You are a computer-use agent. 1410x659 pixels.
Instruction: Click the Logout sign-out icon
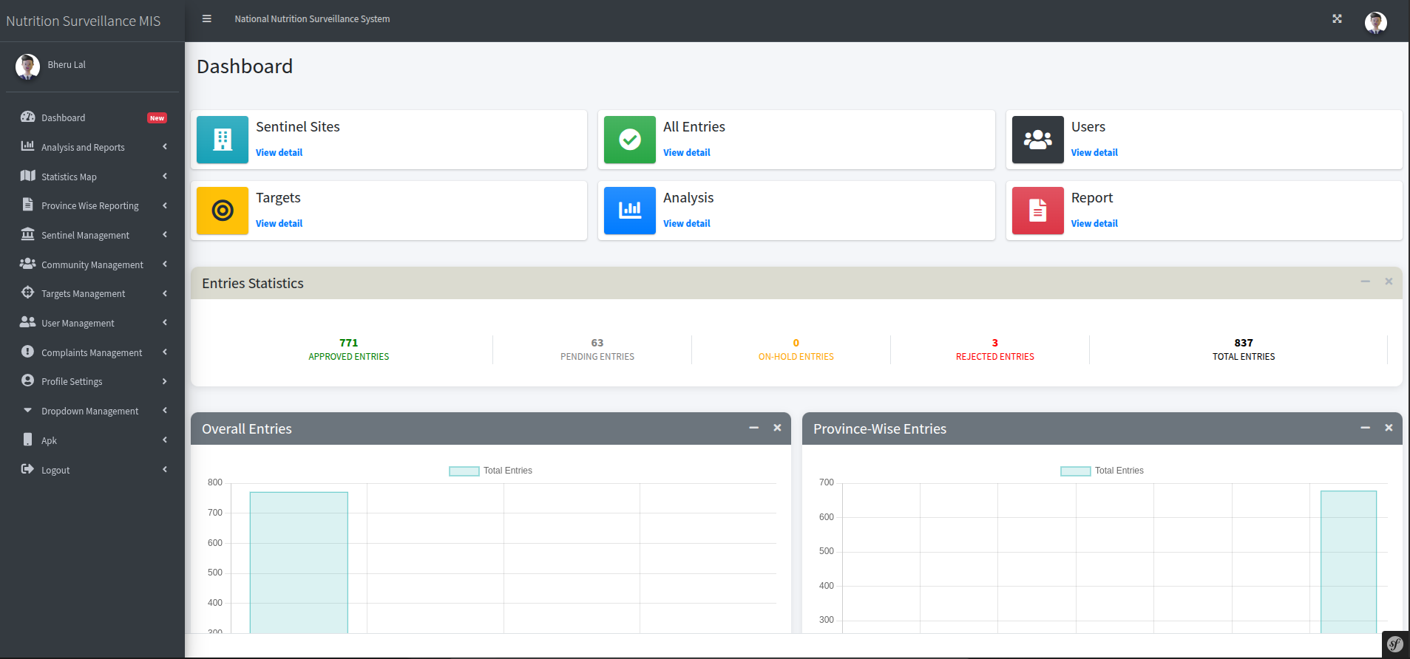(28, 469)
